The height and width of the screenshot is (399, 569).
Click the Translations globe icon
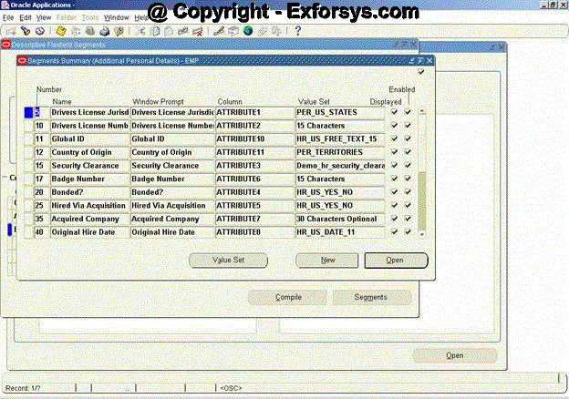click(x=247, y=31)
